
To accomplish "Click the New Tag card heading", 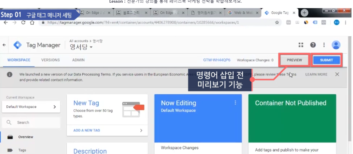I will click(x=86, y=103).
